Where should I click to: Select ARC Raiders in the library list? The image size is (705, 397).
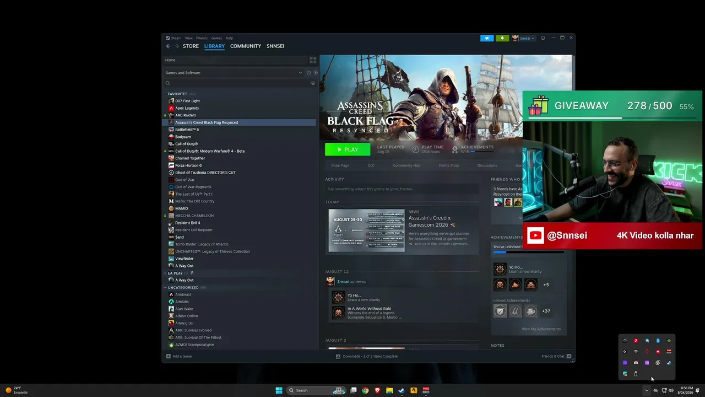186,115
